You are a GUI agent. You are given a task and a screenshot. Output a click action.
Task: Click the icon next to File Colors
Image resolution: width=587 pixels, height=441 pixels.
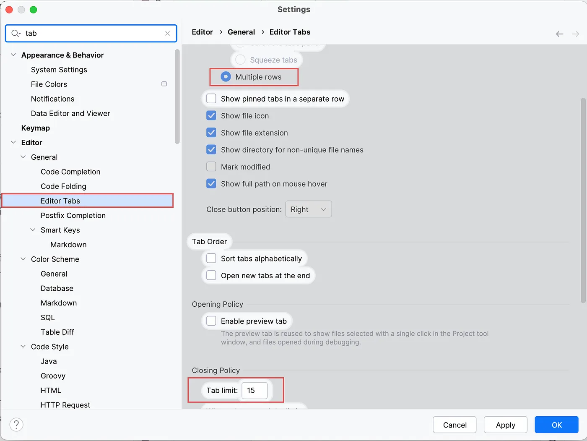(164, 84)
